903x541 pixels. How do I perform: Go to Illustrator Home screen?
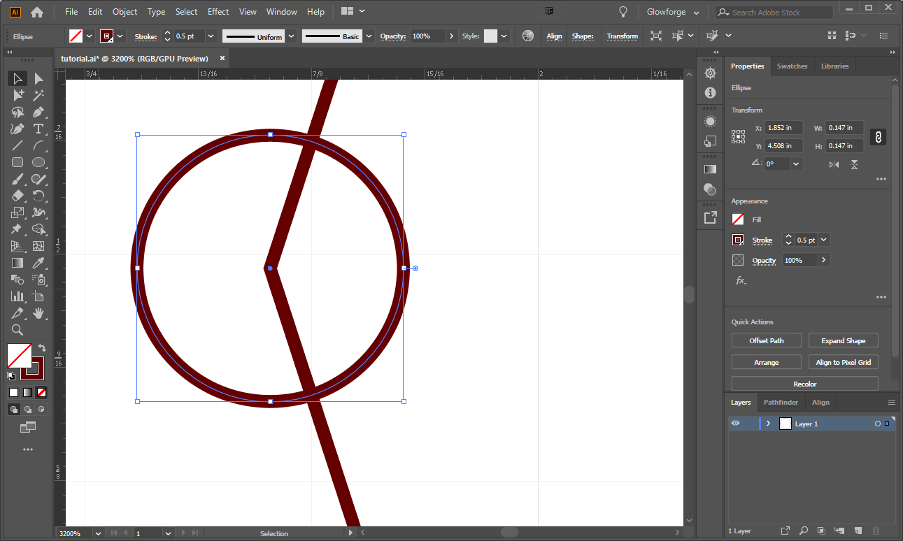37,12
